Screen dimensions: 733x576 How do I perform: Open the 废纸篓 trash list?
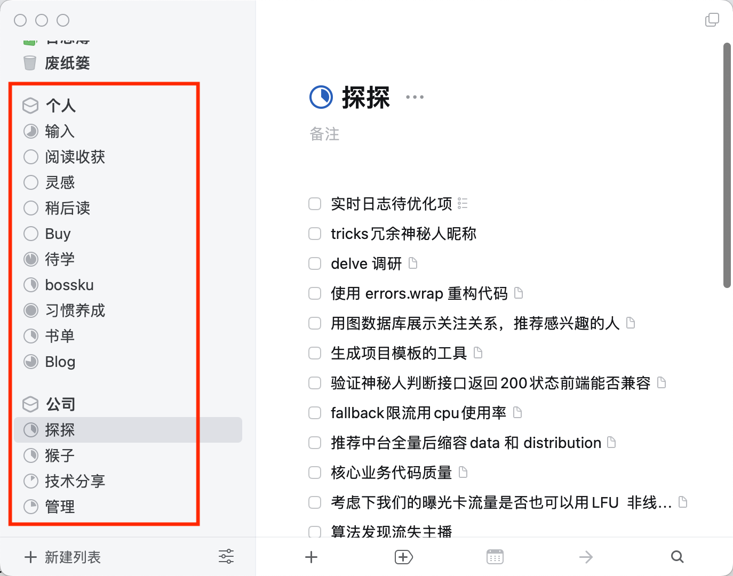tap(67, 63)
